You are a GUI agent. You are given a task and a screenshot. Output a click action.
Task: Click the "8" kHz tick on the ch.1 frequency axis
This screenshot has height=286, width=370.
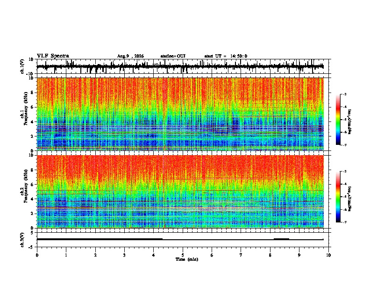(33, 93)
